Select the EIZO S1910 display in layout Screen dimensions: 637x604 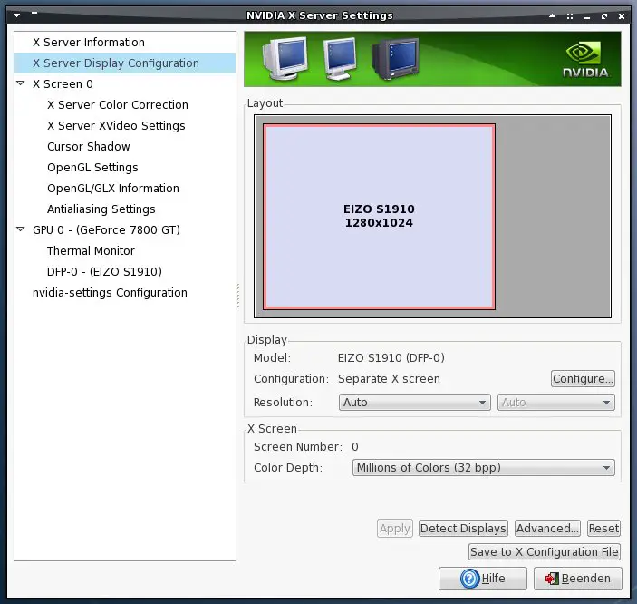pyautogui.click(x=379, y=217)
